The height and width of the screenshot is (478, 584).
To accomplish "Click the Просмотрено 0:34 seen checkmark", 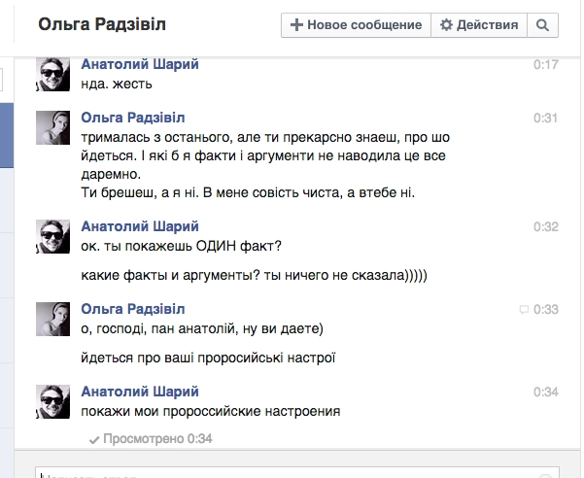I will [x=94, y=439].
